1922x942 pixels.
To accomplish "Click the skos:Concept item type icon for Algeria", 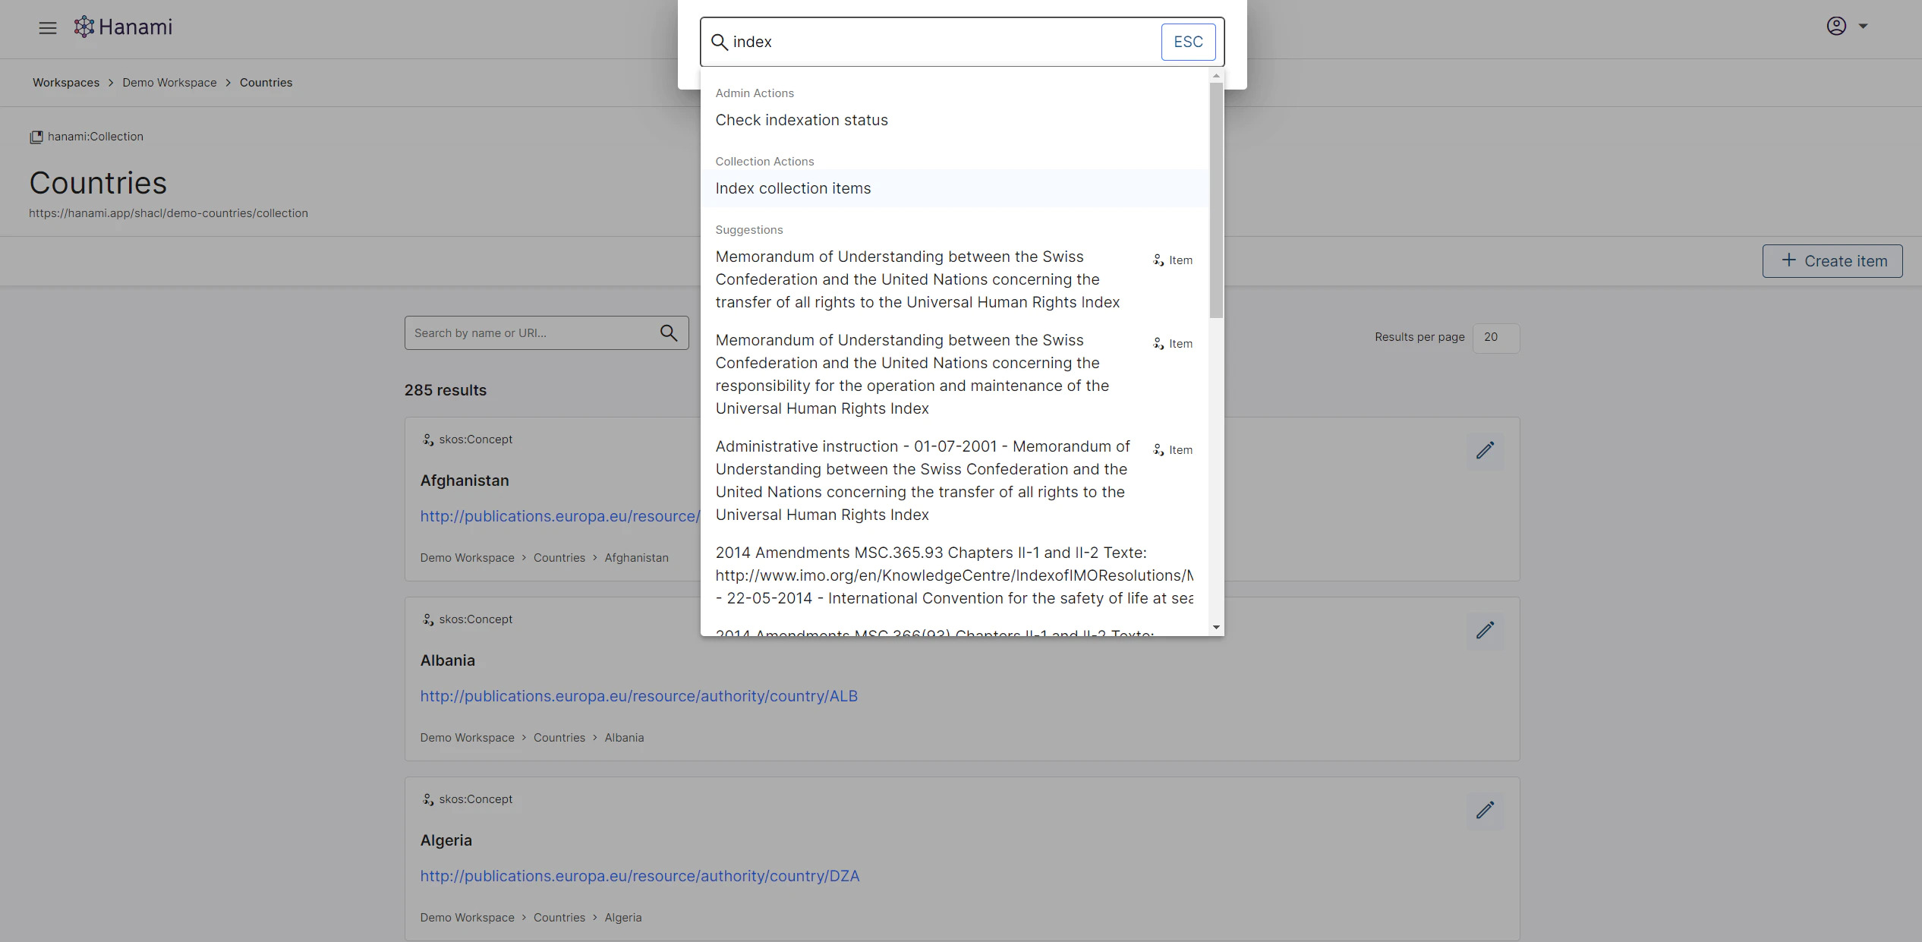I will (428, 799).
